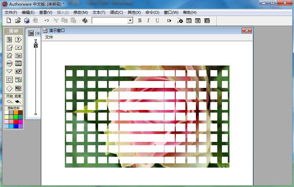
Task: Choose the Sound icon in the palette
Action: pyautogui.click(x=18, y=71)
